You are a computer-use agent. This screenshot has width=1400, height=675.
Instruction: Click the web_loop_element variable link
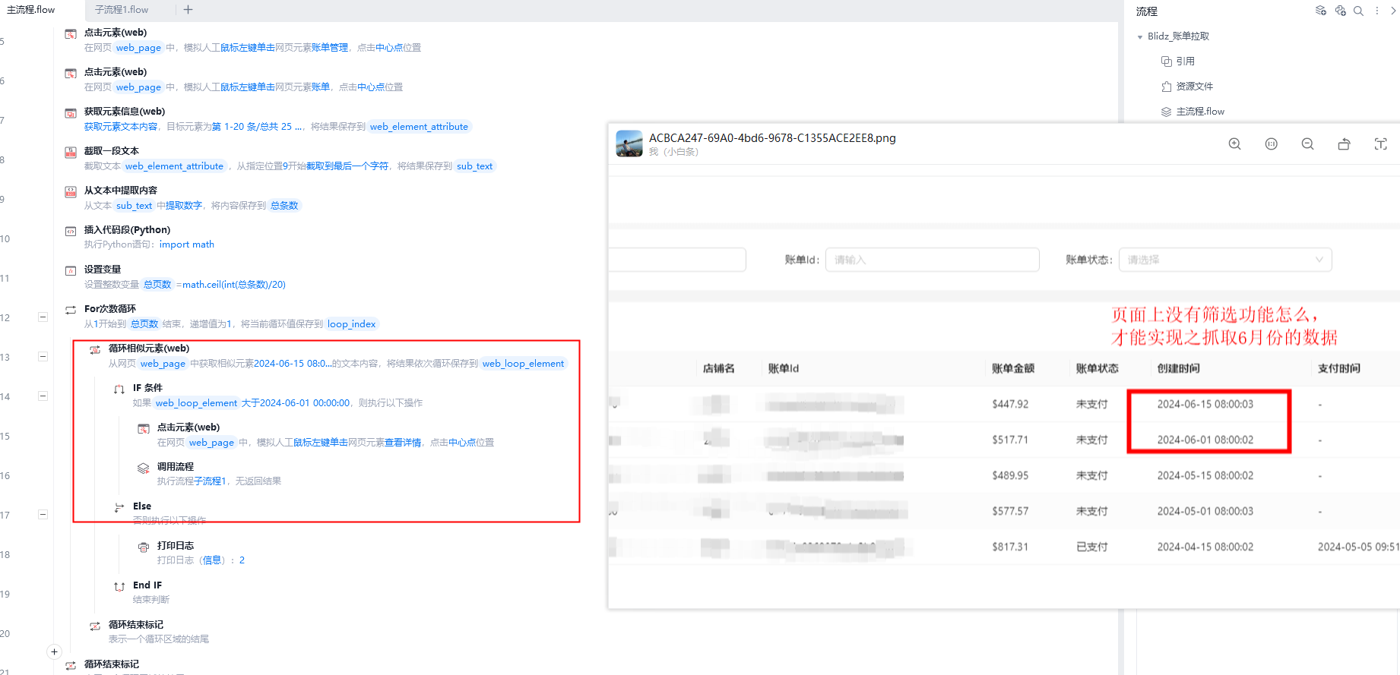tap(523, 364)
